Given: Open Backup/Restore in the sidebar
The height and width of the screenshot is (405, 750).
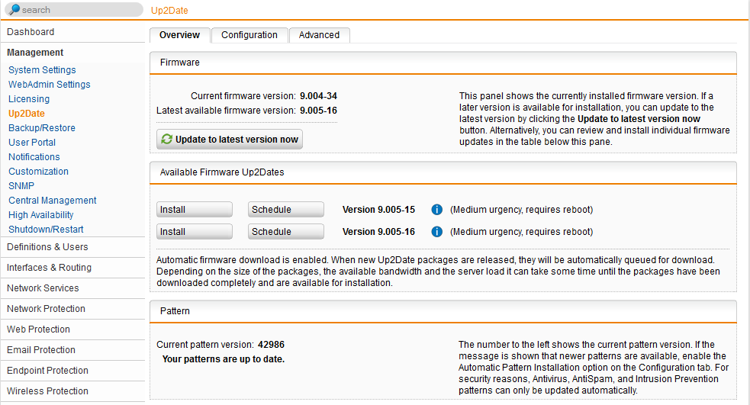Looking at the screenshot, I should coord(42,128).
